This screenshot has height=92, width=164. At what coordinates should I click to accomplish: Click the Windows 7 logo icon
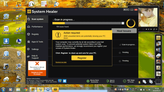(x=60, y=81)
